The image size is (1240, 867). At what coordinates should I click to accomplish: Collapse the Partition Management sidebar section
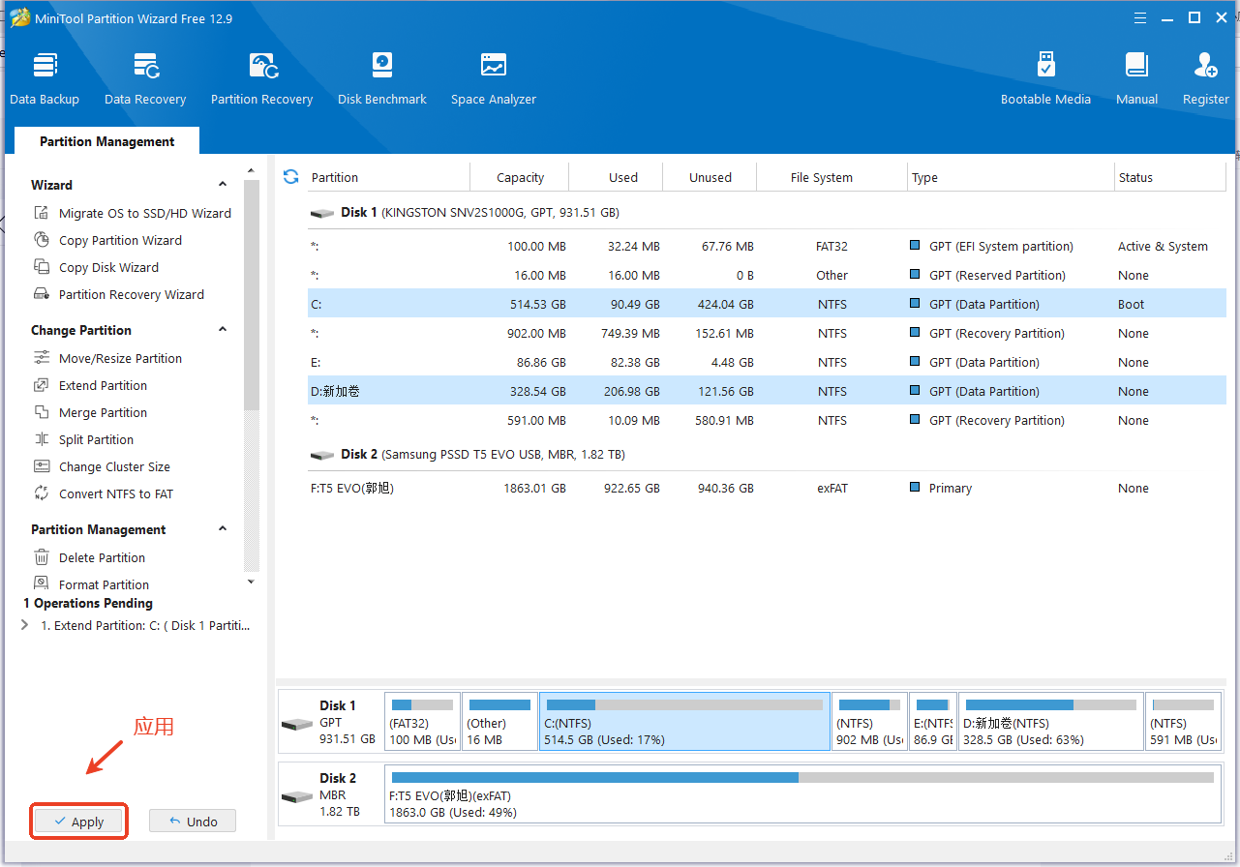point(223,529)
